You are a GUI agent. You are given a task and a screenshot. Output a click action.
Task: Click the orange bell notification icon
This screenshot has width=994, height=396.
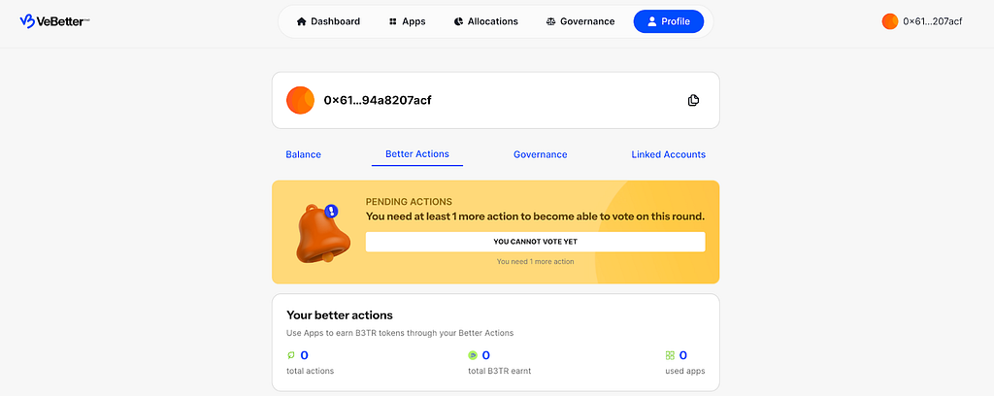pyautogui.click(x=322, y=233)
